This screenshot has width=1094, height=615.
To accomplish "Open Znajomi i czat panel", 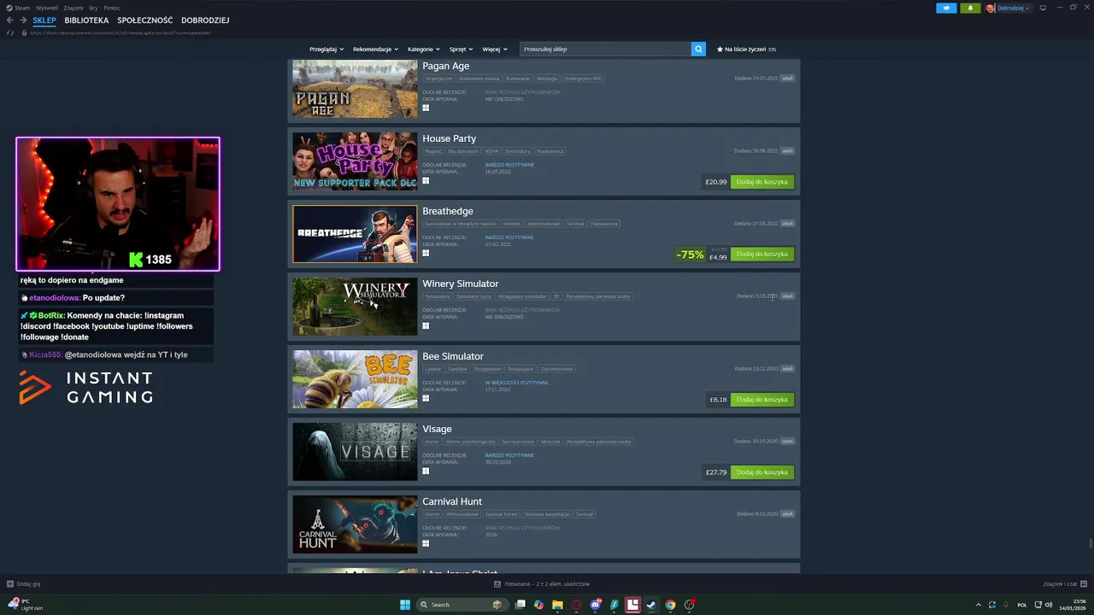I will pyautogui.click(x=1063, y=584).
